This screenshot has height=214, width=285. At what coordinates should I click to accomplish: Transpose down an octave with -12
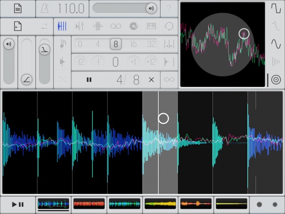point(80,62)
